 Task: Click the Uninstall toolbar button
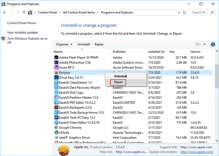tap(84, 44)
